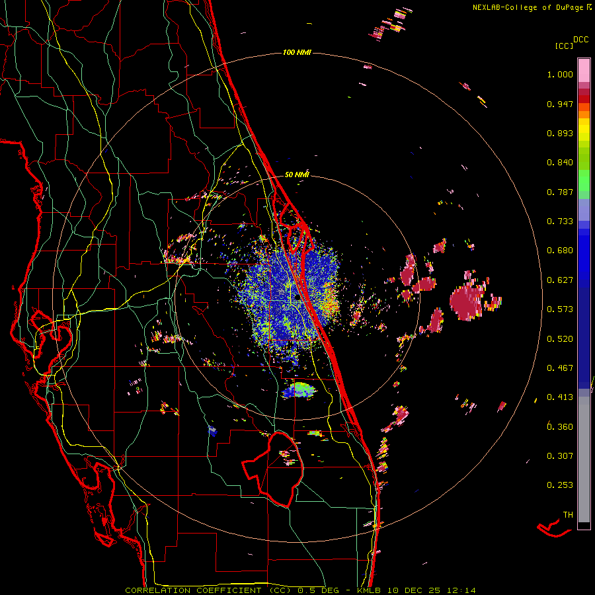
Task: Click the 0.253 scale value
Action: coord(560,485)
